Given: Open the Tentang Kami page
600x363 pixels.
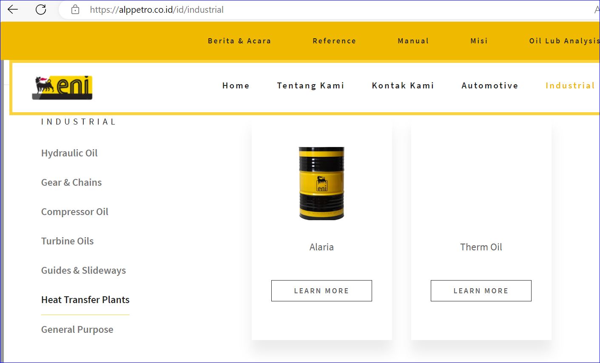Looking at the screenshot, I should point(310,85).
